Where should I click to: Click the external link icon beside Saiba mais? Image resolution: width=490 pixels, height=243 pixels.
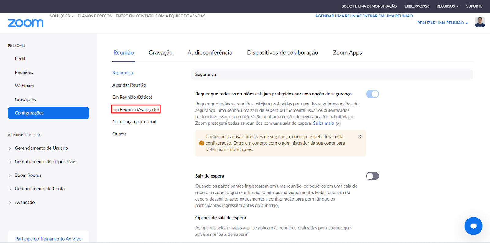pyautogui.click(x=338, y=124)
